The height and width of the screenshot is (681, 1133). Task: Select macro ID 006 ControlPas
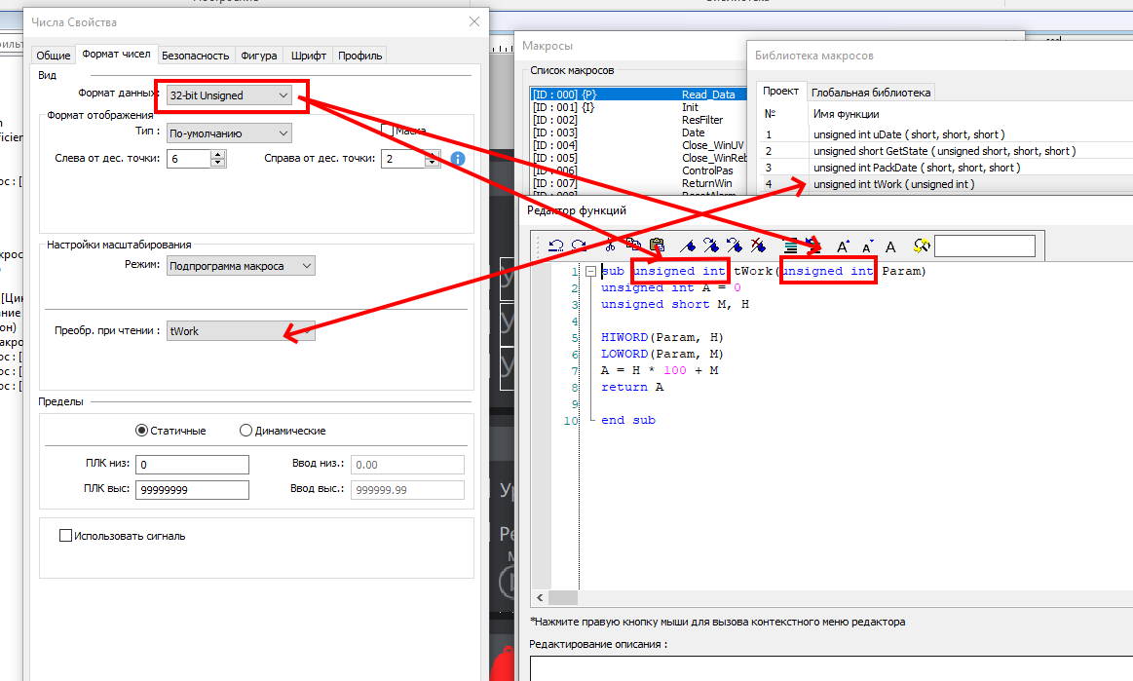click(638, 170)
